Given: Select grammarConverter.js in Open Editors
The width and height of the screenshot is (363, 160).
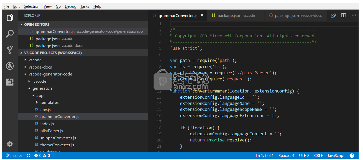Looking at the screenshot, I should click(83, 31).
